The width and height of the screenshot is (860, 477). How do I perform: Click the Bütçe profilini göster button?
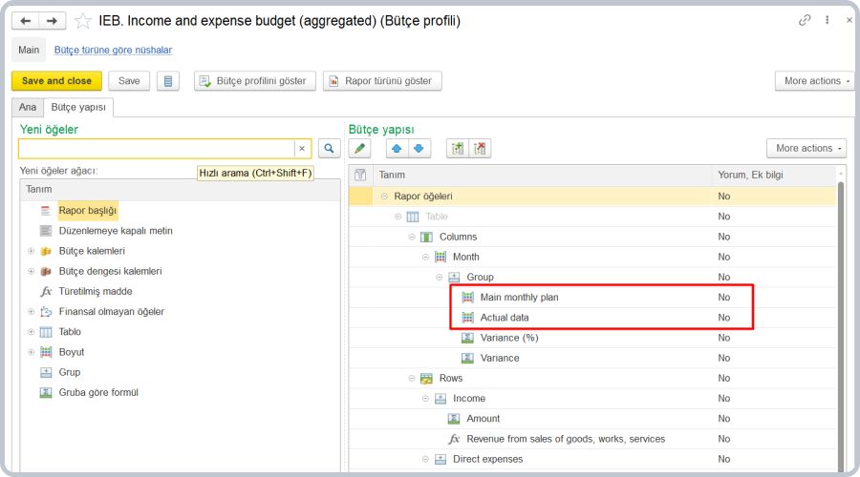point(255,81)
